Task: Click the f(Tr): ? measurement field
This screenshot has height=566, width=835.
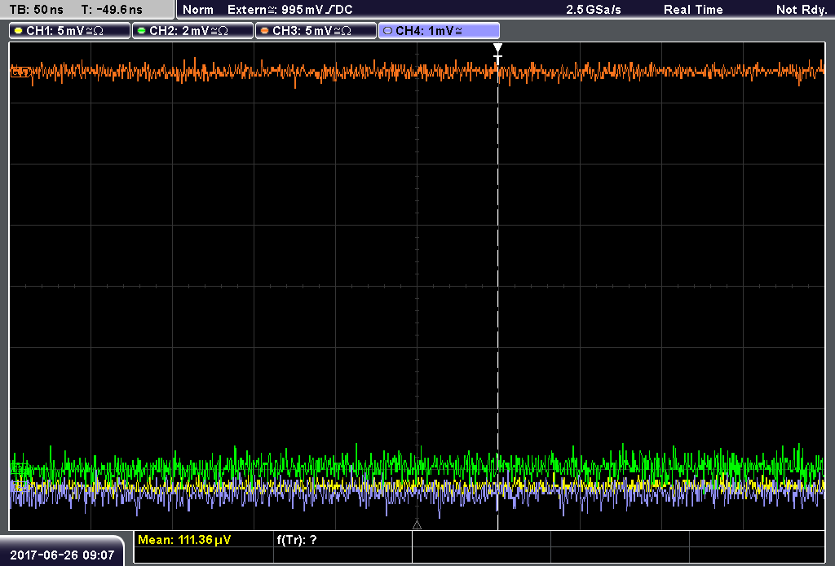Action: (297, 540)
